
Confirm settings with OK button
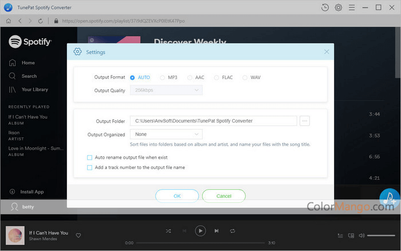[x=177, y=195]
